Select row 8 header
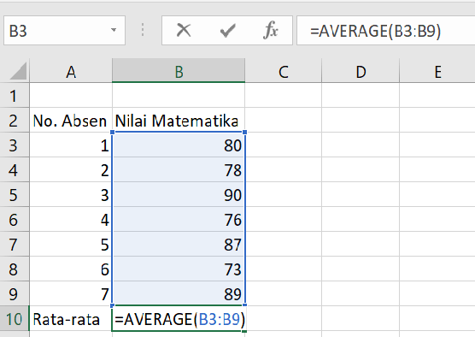Image resolution: width=475 pixels, height=337 pixels. pyautogui.click(x=15, y=269)
